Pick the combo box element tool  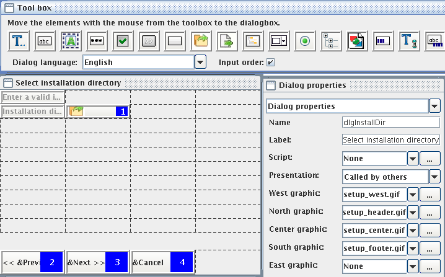tap(278, 42)
